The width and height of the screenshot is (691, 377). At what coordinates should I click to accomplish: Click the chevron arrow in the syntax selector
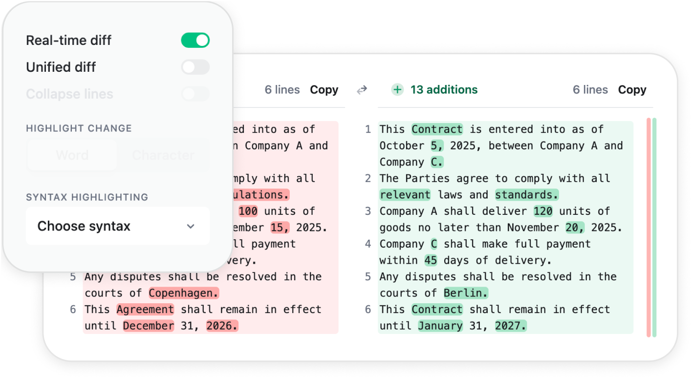tap(191, 226)
